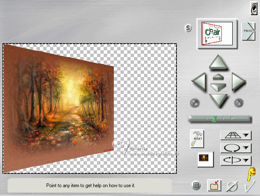Open the Presets panel button
260x196 pixels.
[x=248, y=31]
